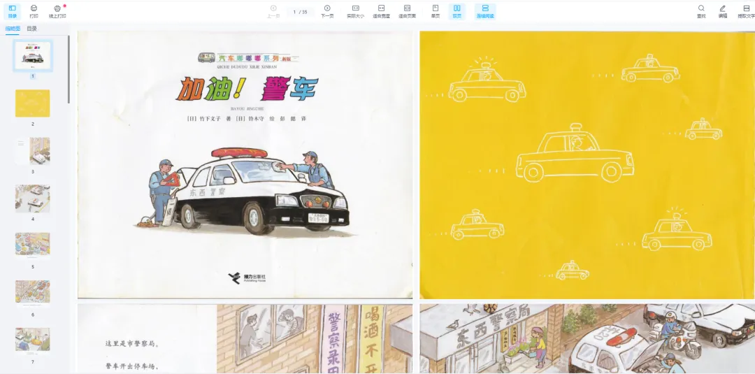This screenshot has height=374, width=755.
Task: Click the title text 加油！警车 on cover
Action: click(x=247, y=89)
